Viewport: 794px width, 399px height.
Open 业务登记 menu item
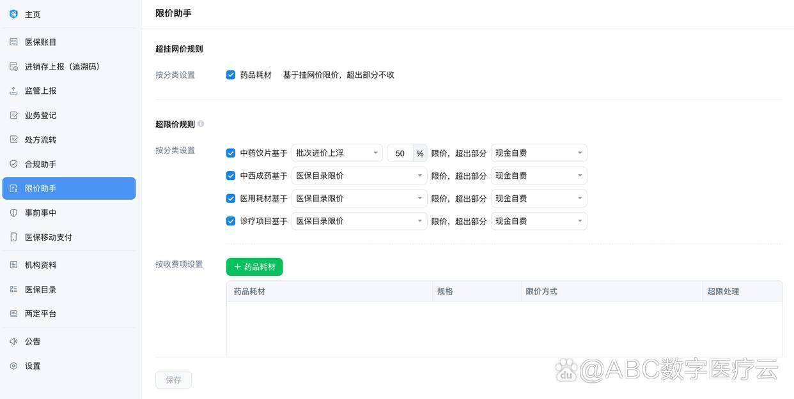pos(69,115)
